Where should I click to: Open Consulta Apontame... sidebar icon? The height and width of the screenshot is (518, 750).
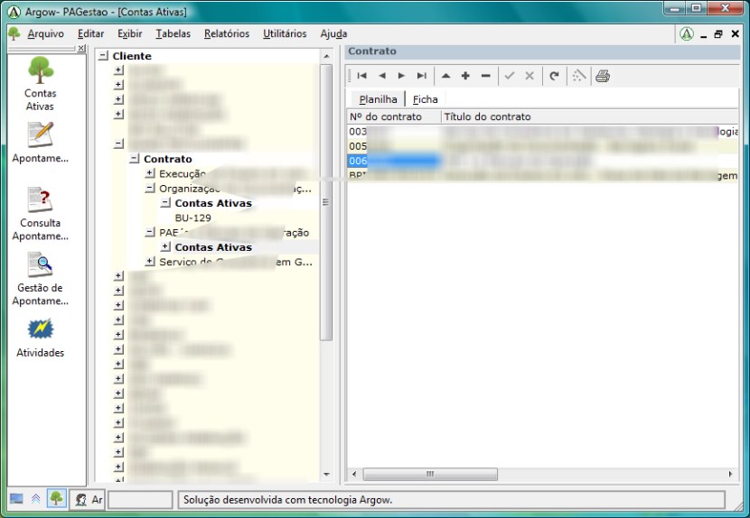[40, 214]
